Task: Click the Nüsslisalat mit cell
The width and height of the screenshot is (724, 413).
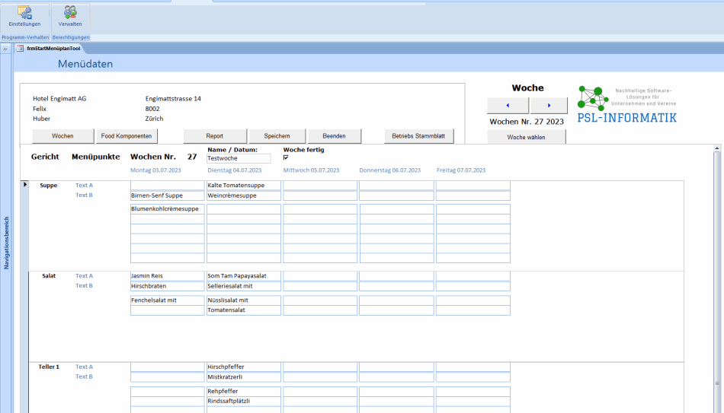Action: click(243, 300)
